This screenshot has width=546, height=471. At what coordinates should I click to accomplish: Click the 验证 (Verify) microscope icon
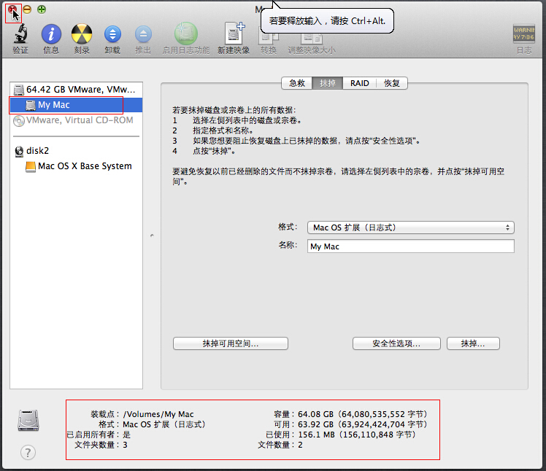click(20, 34)
